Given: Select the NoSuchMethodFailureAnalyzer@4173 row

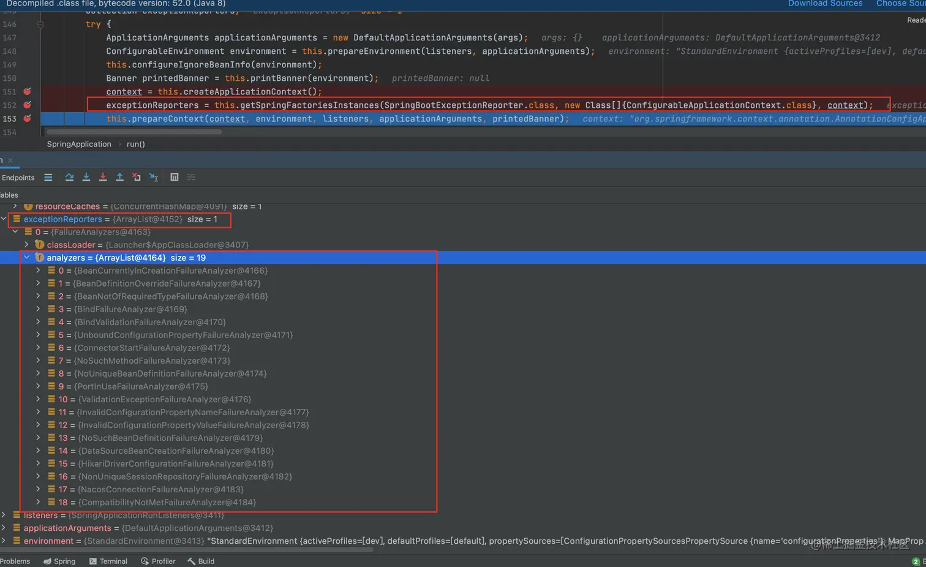Looking at the screenshot, I should (x=463, y=360).
